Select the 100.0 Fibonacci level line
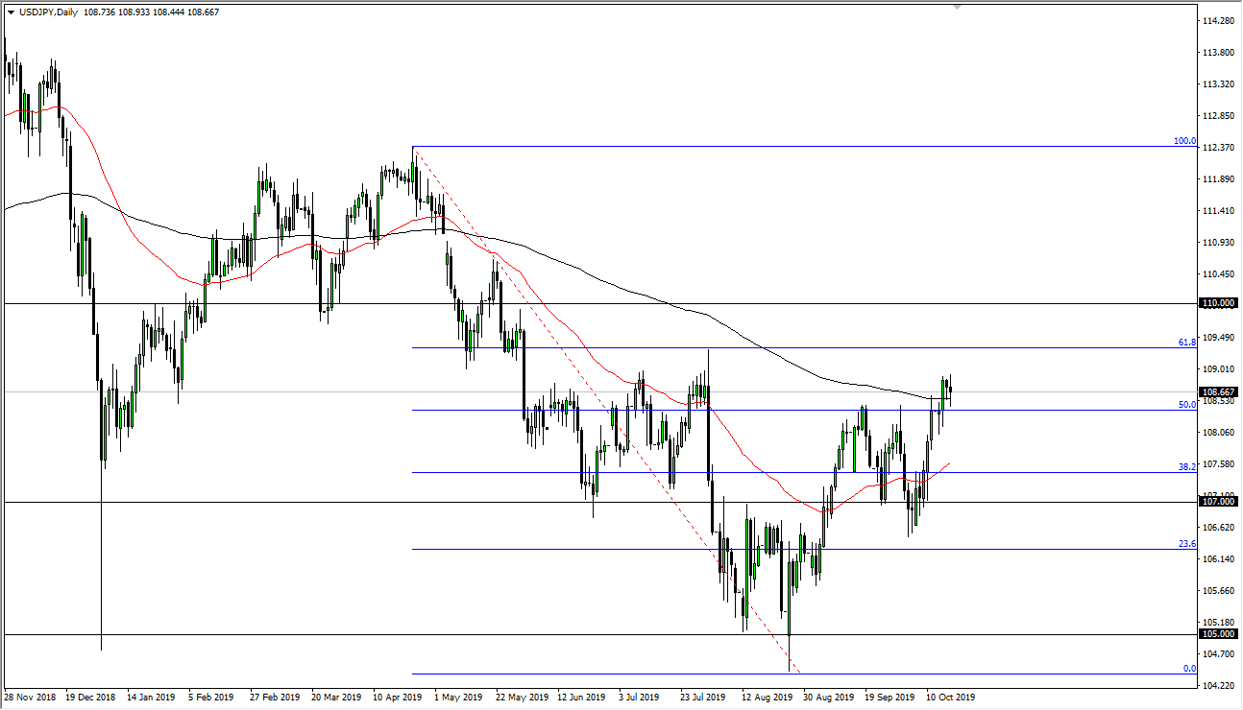1243x710 pixels. coord(768,146)
